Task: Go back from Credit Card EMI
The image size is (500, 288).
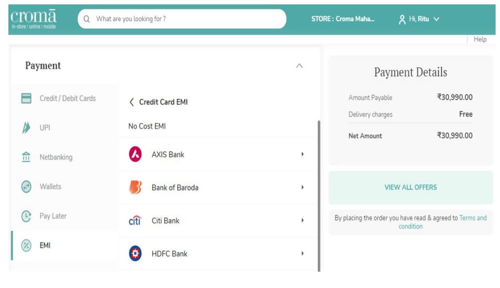Action: 132,102
